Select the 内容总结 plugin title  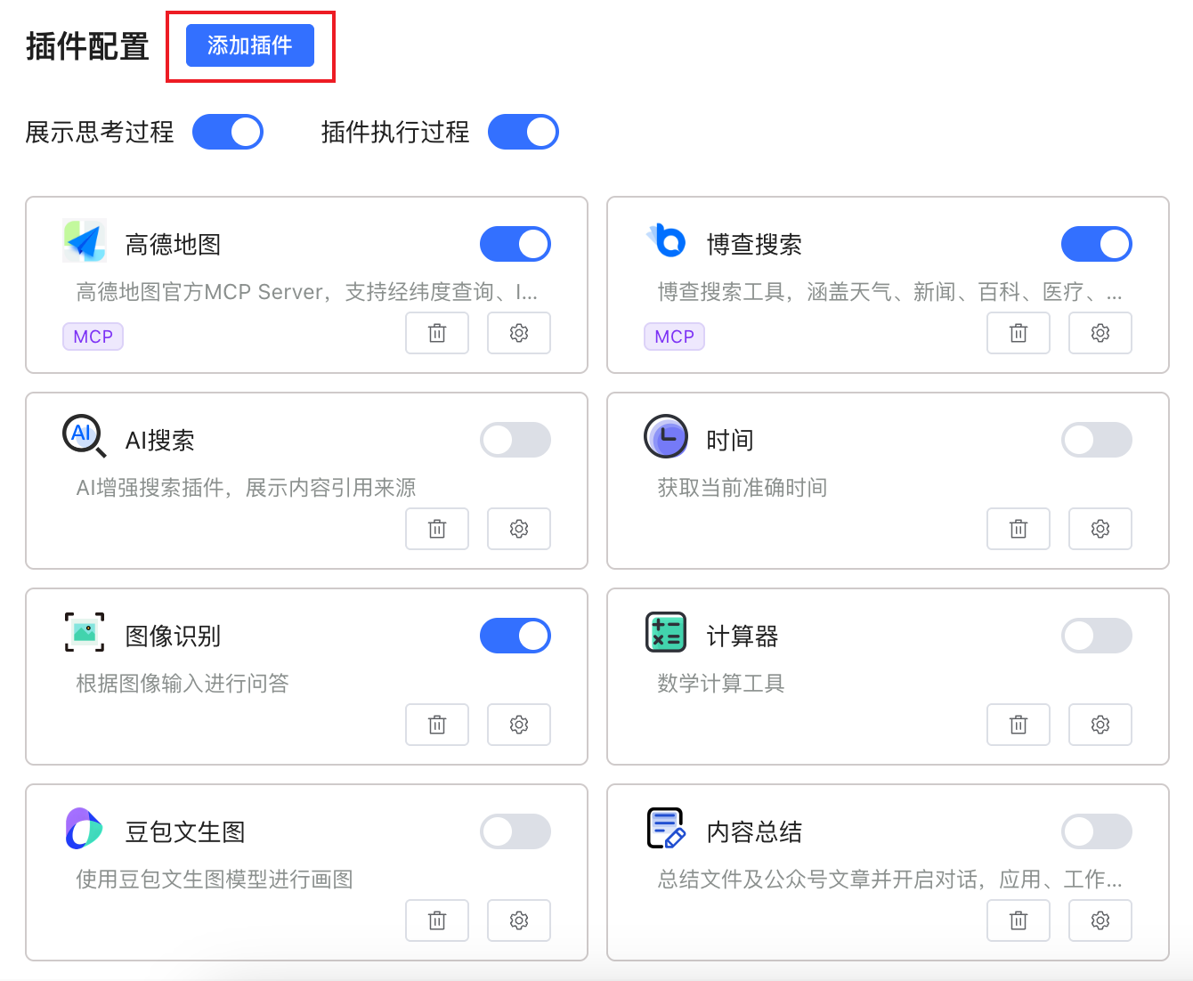coord(754,832)
